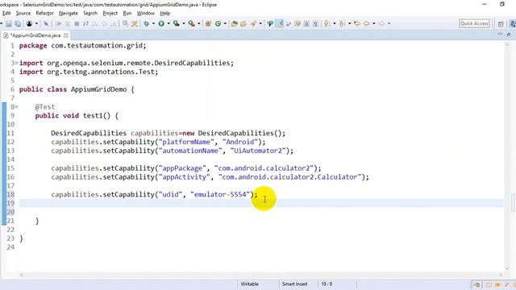Click the Open Task folder icon
Image resolution: width=516 pixels, height=290 pixels.
click(x=243, y=23)
